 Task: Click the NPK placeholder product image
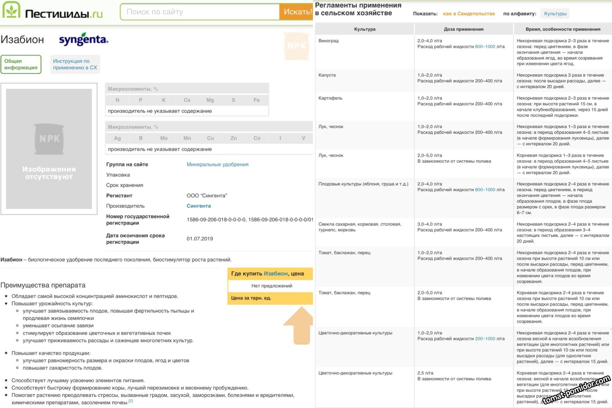coord(49,149)
